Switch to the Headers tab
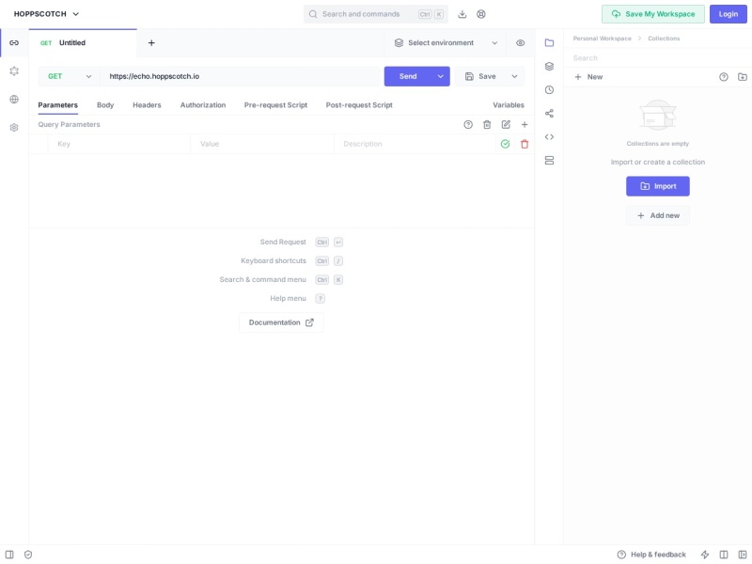The height and width of the screenshot is (564, 752). [x=147, y=105]
